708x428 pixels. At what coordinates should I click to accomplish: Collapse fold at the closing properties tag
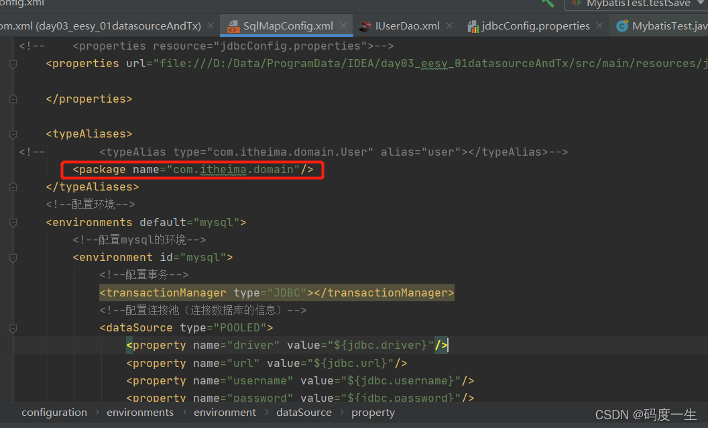tap(13, 99)
